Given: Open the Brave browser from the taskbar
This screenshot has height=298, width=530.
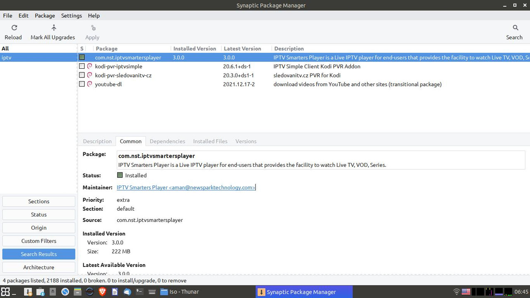Looking at the screenshot, I should (x=102, y=292).
